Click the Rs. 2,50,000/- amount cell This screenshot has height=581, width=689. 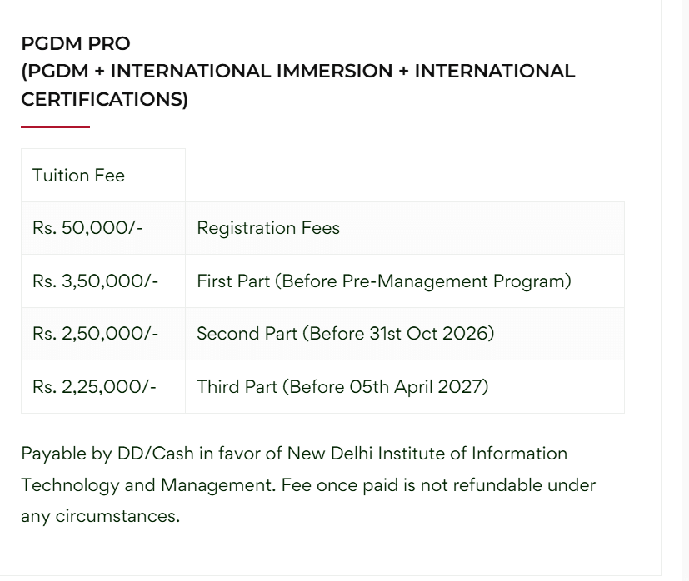95,334
